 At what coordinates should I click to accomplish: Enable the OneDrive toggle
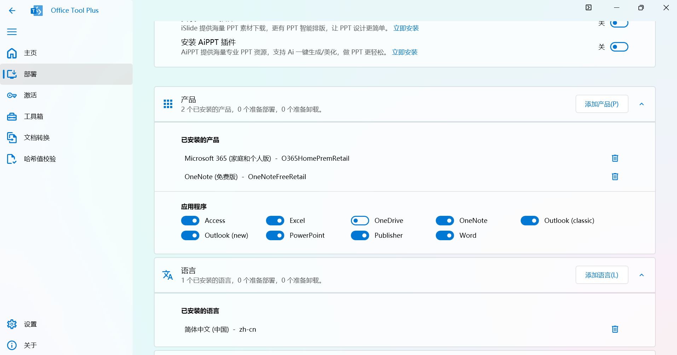point(360,220)
